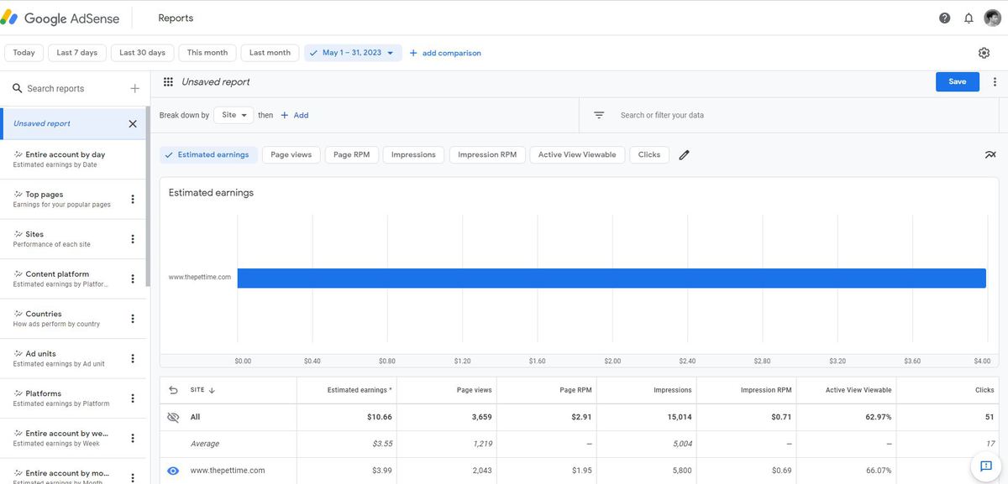Open the Ad units report
The width and height of the screenshot is (1008, 484).
click(x=63, y=358)
